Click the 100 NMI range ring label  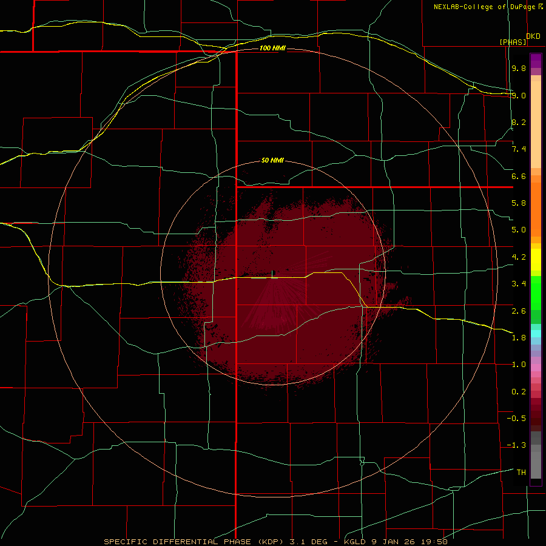[x=272, y=48]
